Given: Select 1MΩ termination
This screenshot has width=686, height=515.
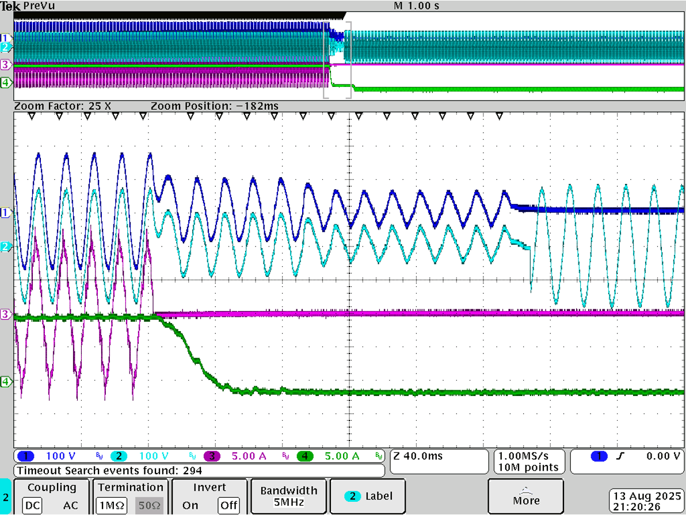Looking at the screenshot, I should click(112, 505).
